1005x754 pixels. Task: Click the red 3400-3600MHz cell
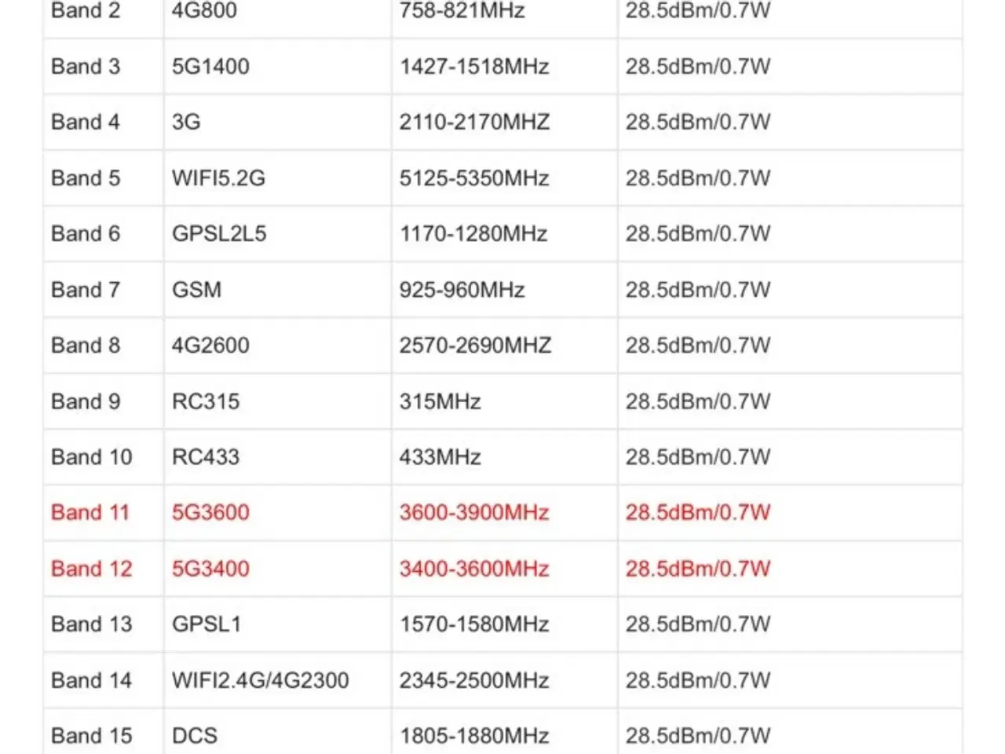pyautogui.click(x=473, y=569)
